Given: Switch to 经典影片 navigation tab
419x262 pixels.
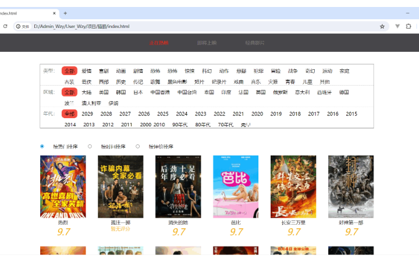Looking at the screenshot, I should 255,43.
